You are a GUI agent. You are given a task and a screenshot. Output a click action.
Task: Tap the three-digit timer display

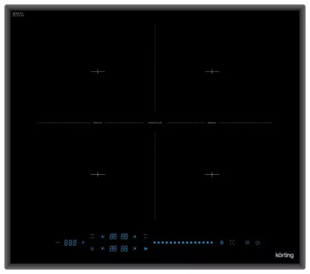pos(70,242)
